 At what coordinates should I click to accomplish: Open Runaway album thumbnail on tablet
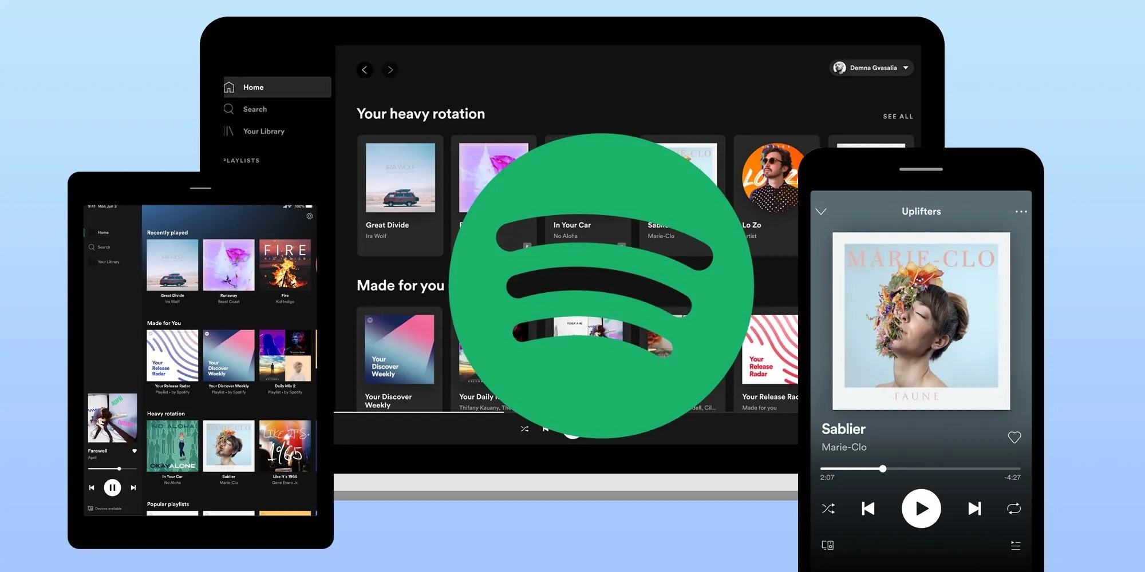pos(228,265)
